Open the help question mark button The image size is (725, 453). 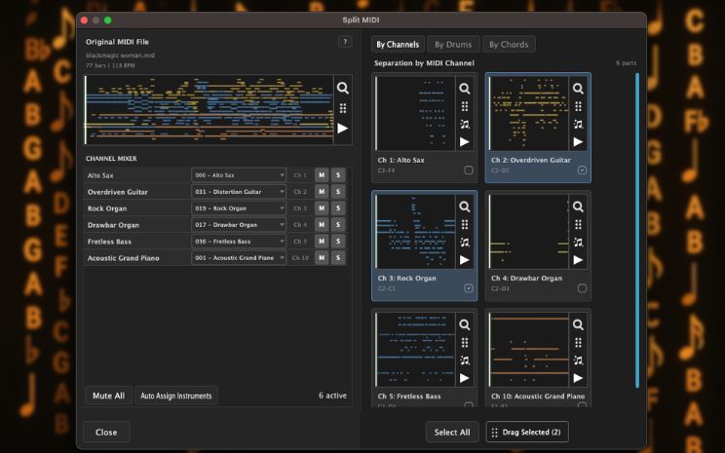click(345, 42)
